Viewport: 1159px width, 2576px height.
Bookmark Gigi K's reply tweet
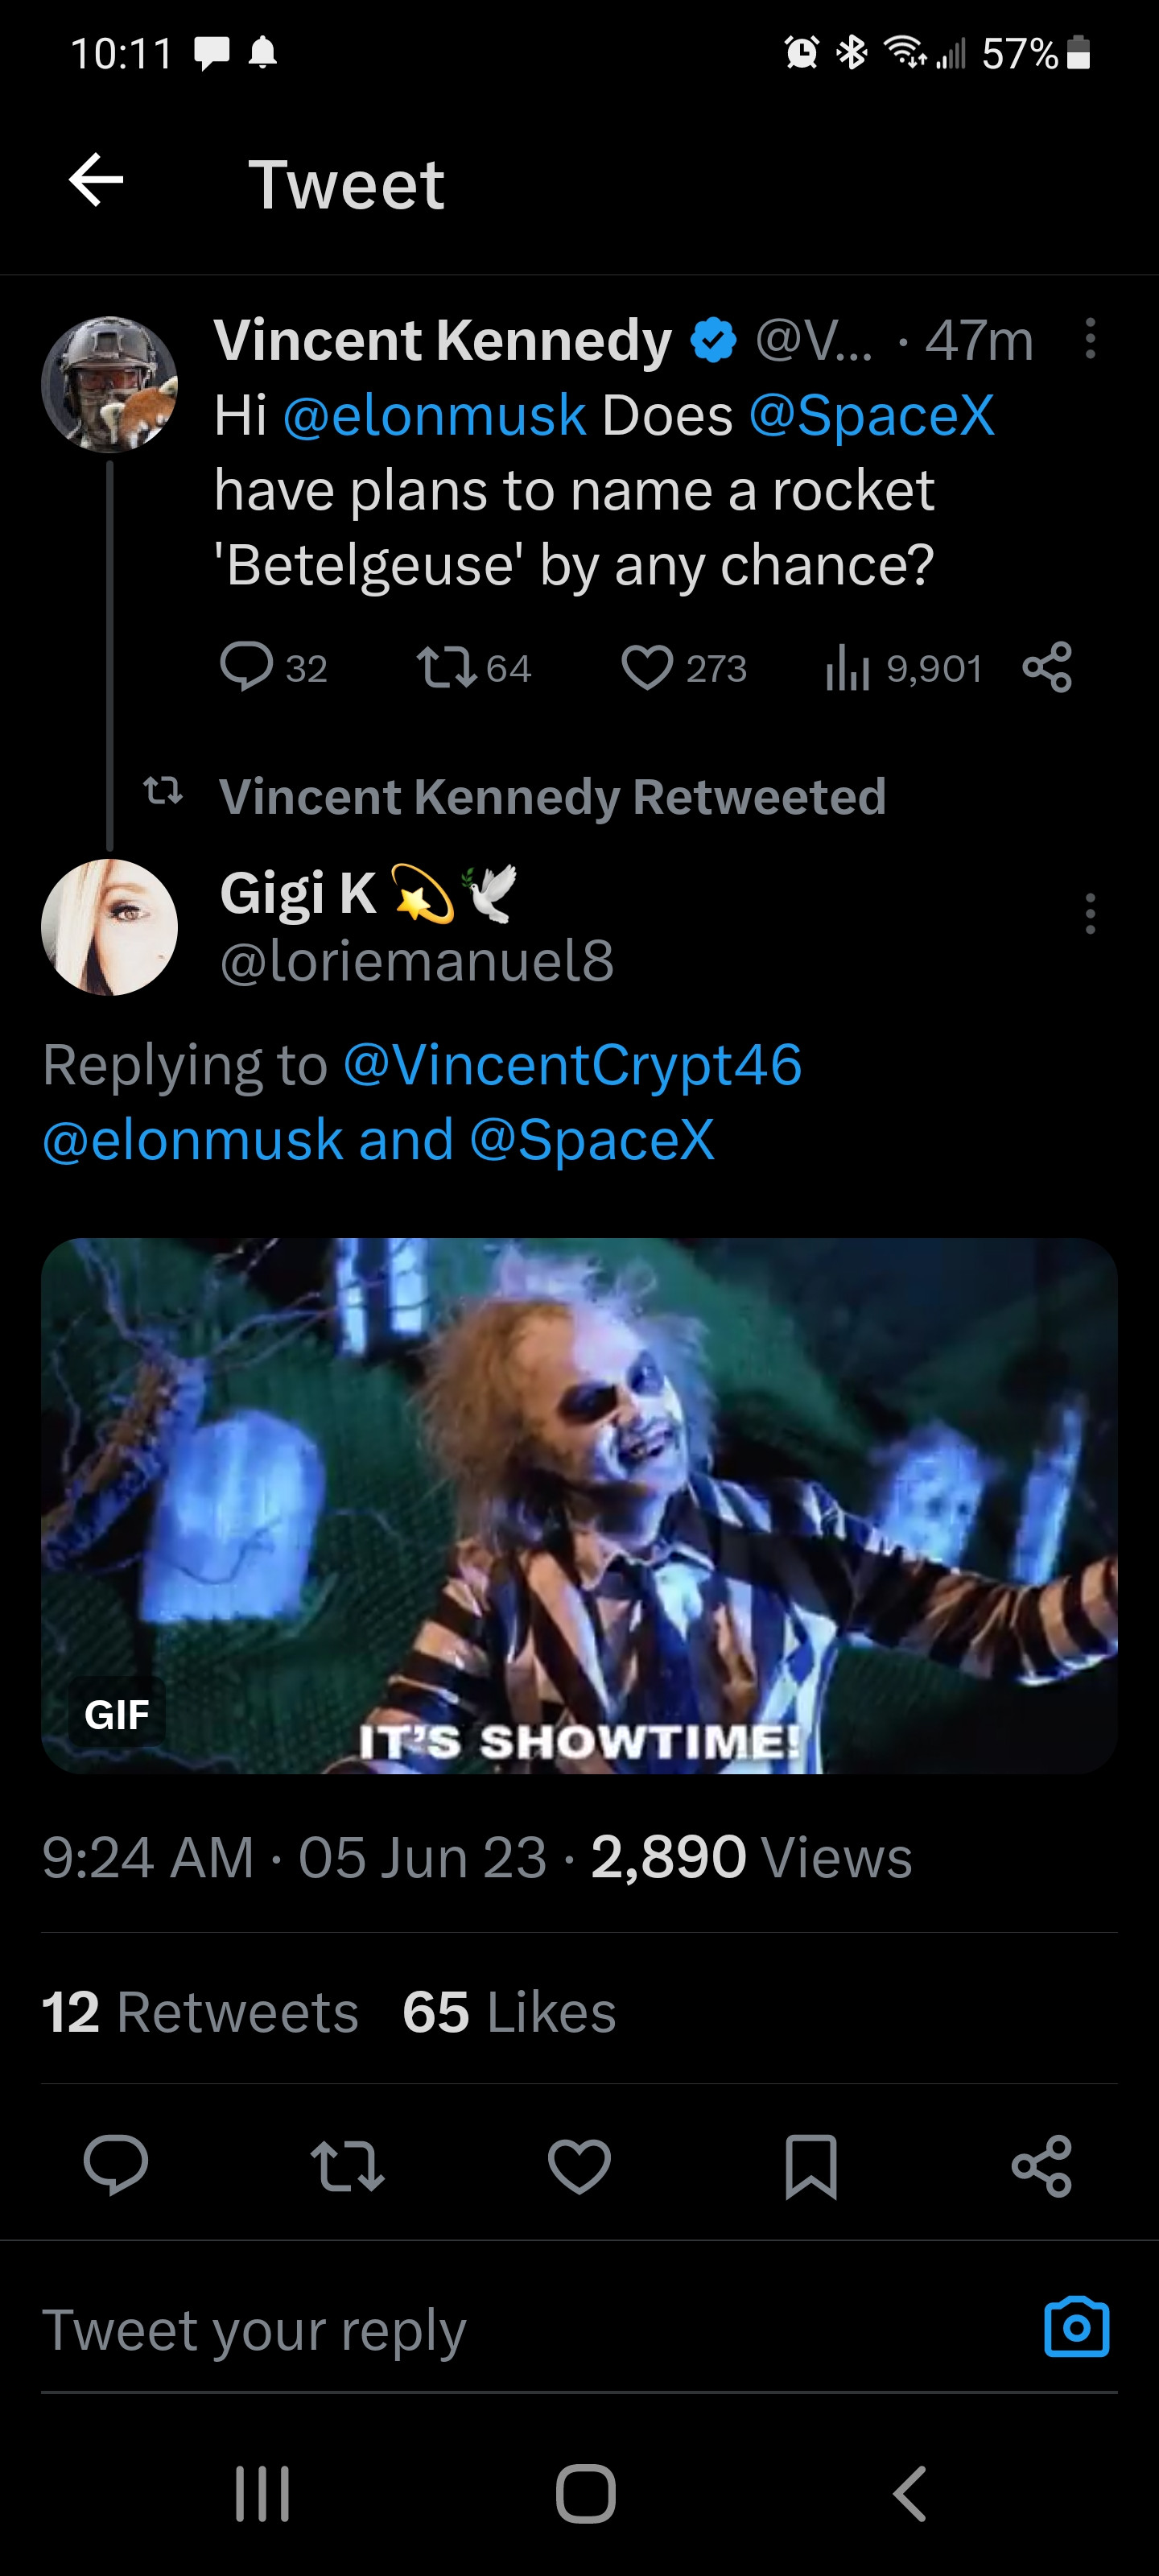click(811, 2166)
